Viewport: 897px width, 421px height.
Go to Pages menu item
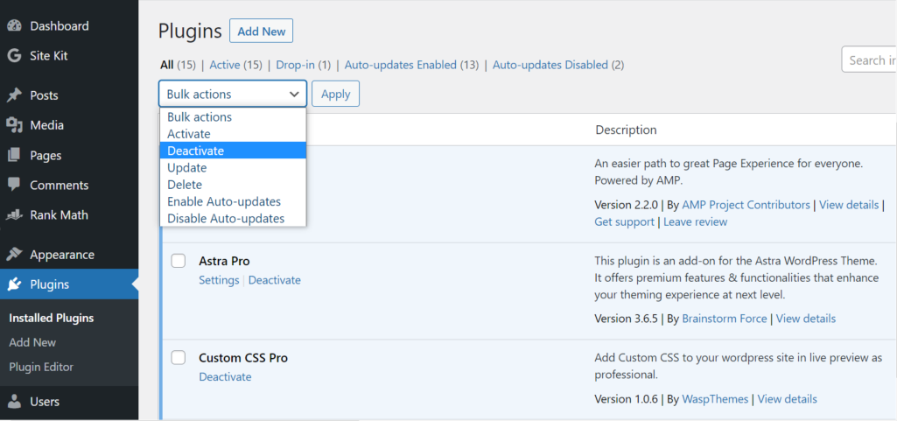click(46, 156)
